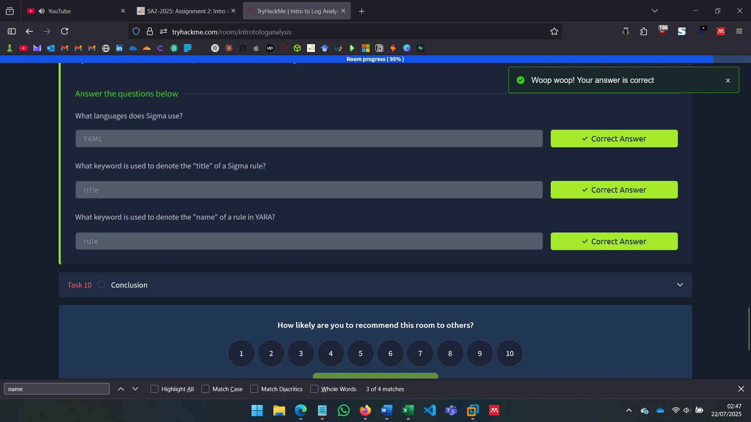Screen dimensions: 751x422
Task: Check the Whole Words option
Action: (314, 389)
